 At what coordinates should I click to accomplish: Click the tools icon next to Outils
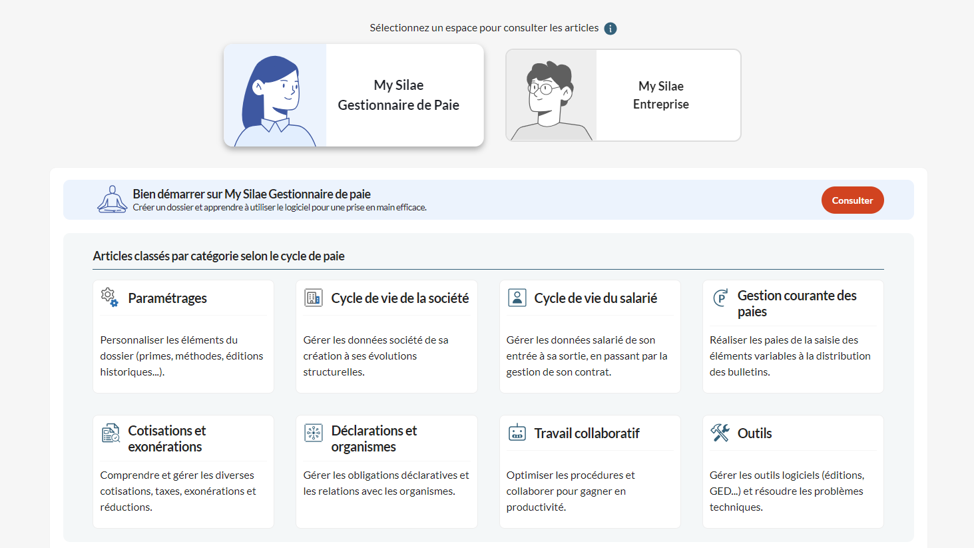coord(720,431)
